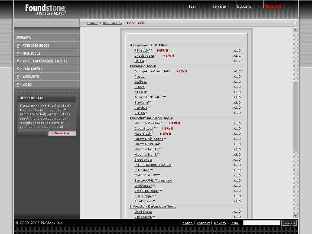
Task: Click the Resources breadcrumb link
Action: (x=112, y=23)
